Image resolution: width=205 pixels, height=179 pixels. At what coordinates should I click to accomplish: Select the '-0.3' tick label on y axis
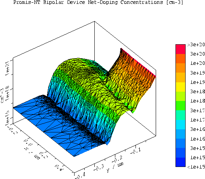[x=99, y=168]
